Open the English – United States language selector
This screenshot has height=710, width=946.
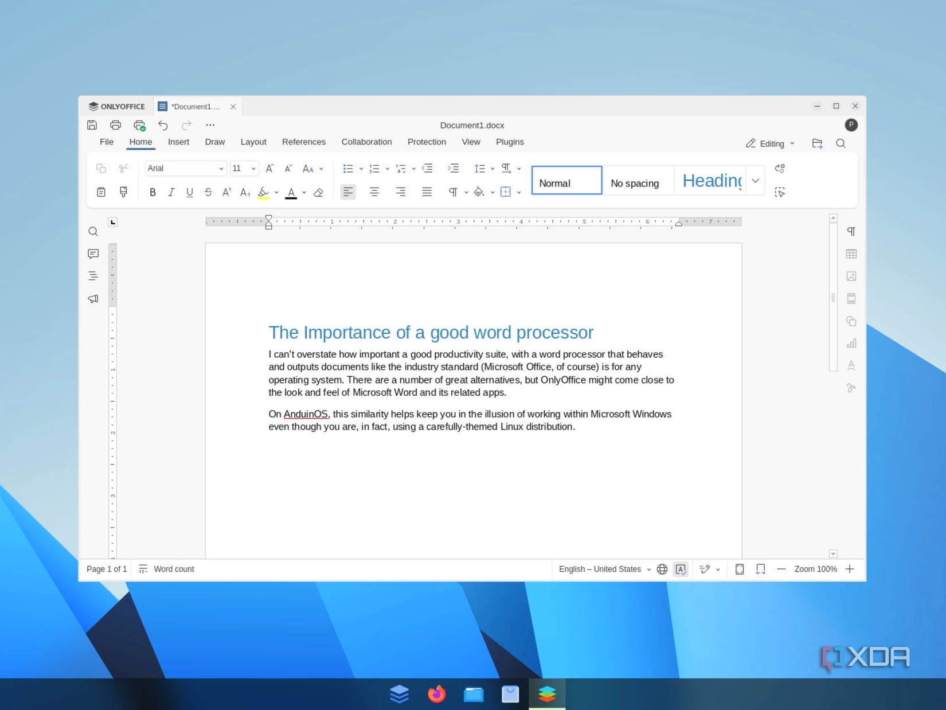(600, 569)
